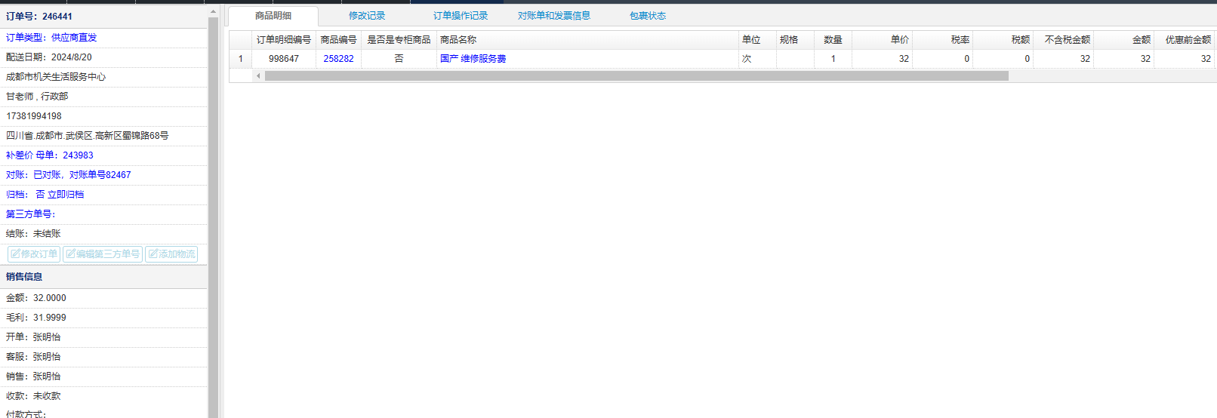Click the 立即归档 archive link
Screen dimensions: 1217x418
point(66,195)
